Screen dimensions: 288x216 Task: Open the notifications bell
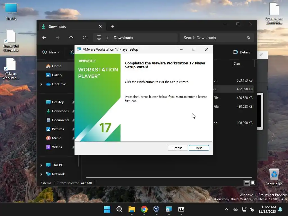(x=280, y=209)
